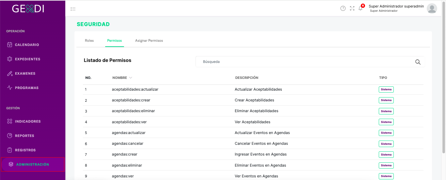Select row aceptabilidades:crear
The image size is (446, 180).
pos(253,100)
